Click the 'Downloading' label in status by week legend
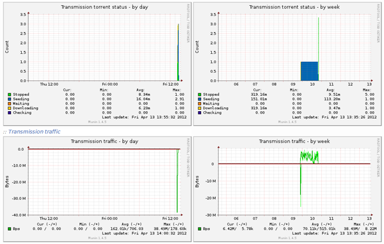The image size is (384, 244). click(216, 108)
